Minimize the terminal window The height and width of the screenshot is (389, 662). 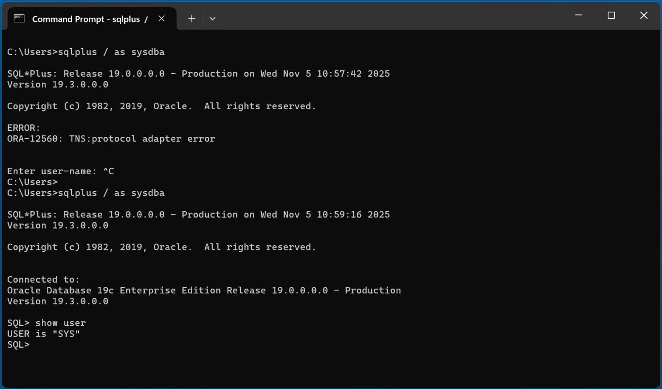(578, 15)
